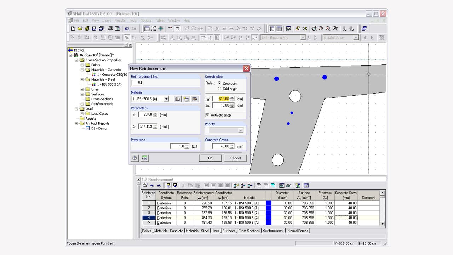Select the Zero point radio button
Screen dimensions: 453x255
pos(219,83)
